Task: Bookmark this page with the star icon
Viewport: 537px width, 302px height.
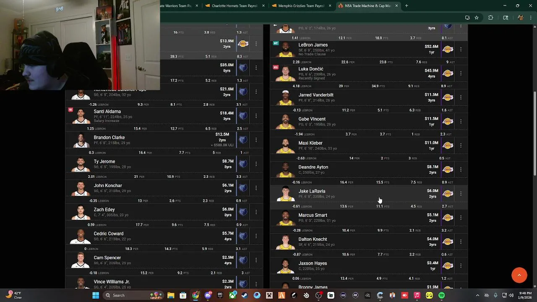Action: [x=477, y=18]
